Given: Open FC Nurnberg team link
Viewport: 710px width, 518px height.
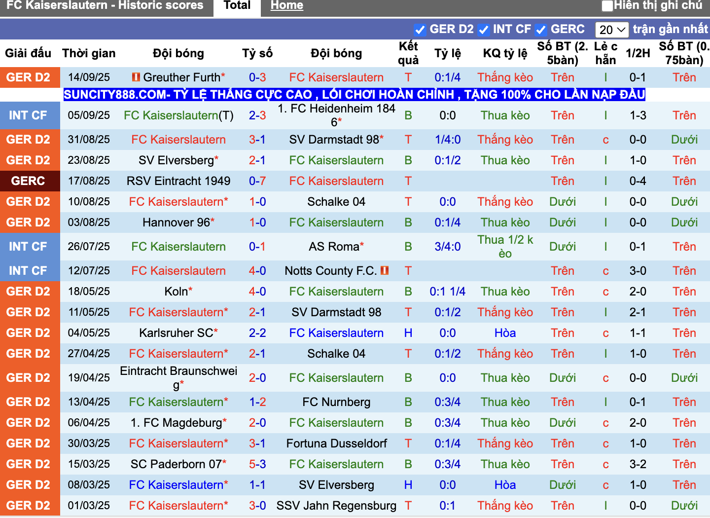Looking at the screenshot, I should (x=336, y=402).
